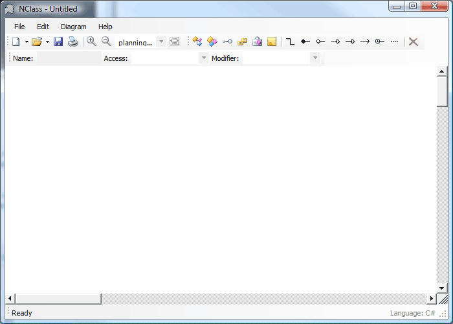Screen dimensions: 453x324
Task: Click the vertical scrollbar up arrow
Action: pos(442,71)
